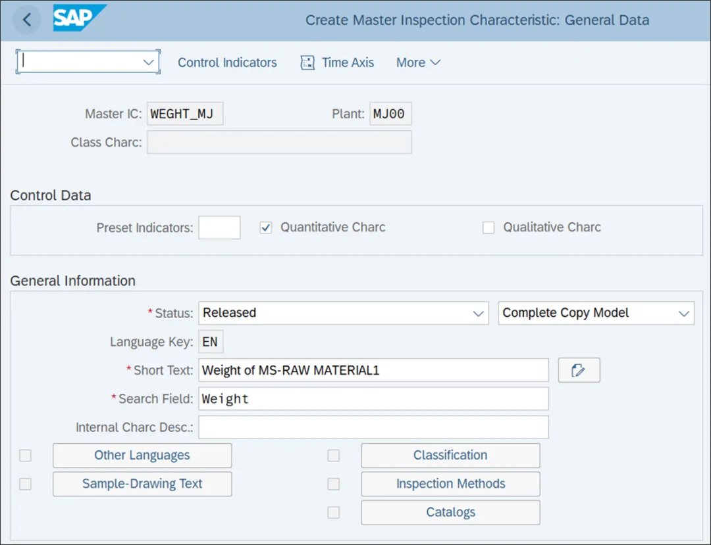711x545 pixels.
Task: Click the SAP logo
Action: [x=80, y=18]
